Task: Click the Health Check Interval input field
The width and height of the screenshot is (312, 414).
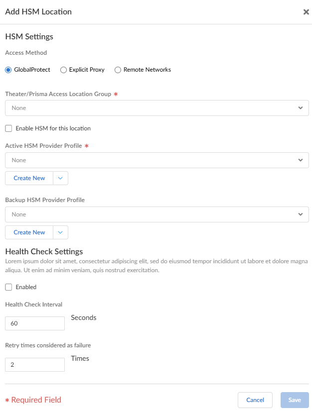Action: coord(35,323)
